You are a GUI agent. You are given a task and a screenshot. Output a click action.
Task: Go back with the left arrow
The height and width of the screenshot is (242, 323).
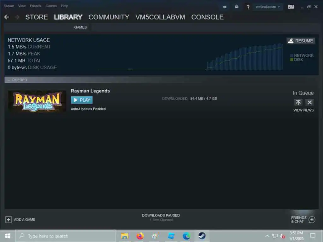click(x=7, y=17)
